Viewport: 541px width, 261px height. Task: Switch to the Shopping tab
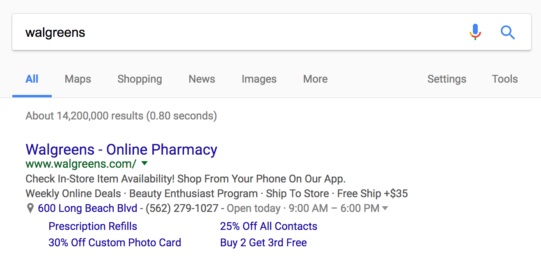tap(140, 79)
